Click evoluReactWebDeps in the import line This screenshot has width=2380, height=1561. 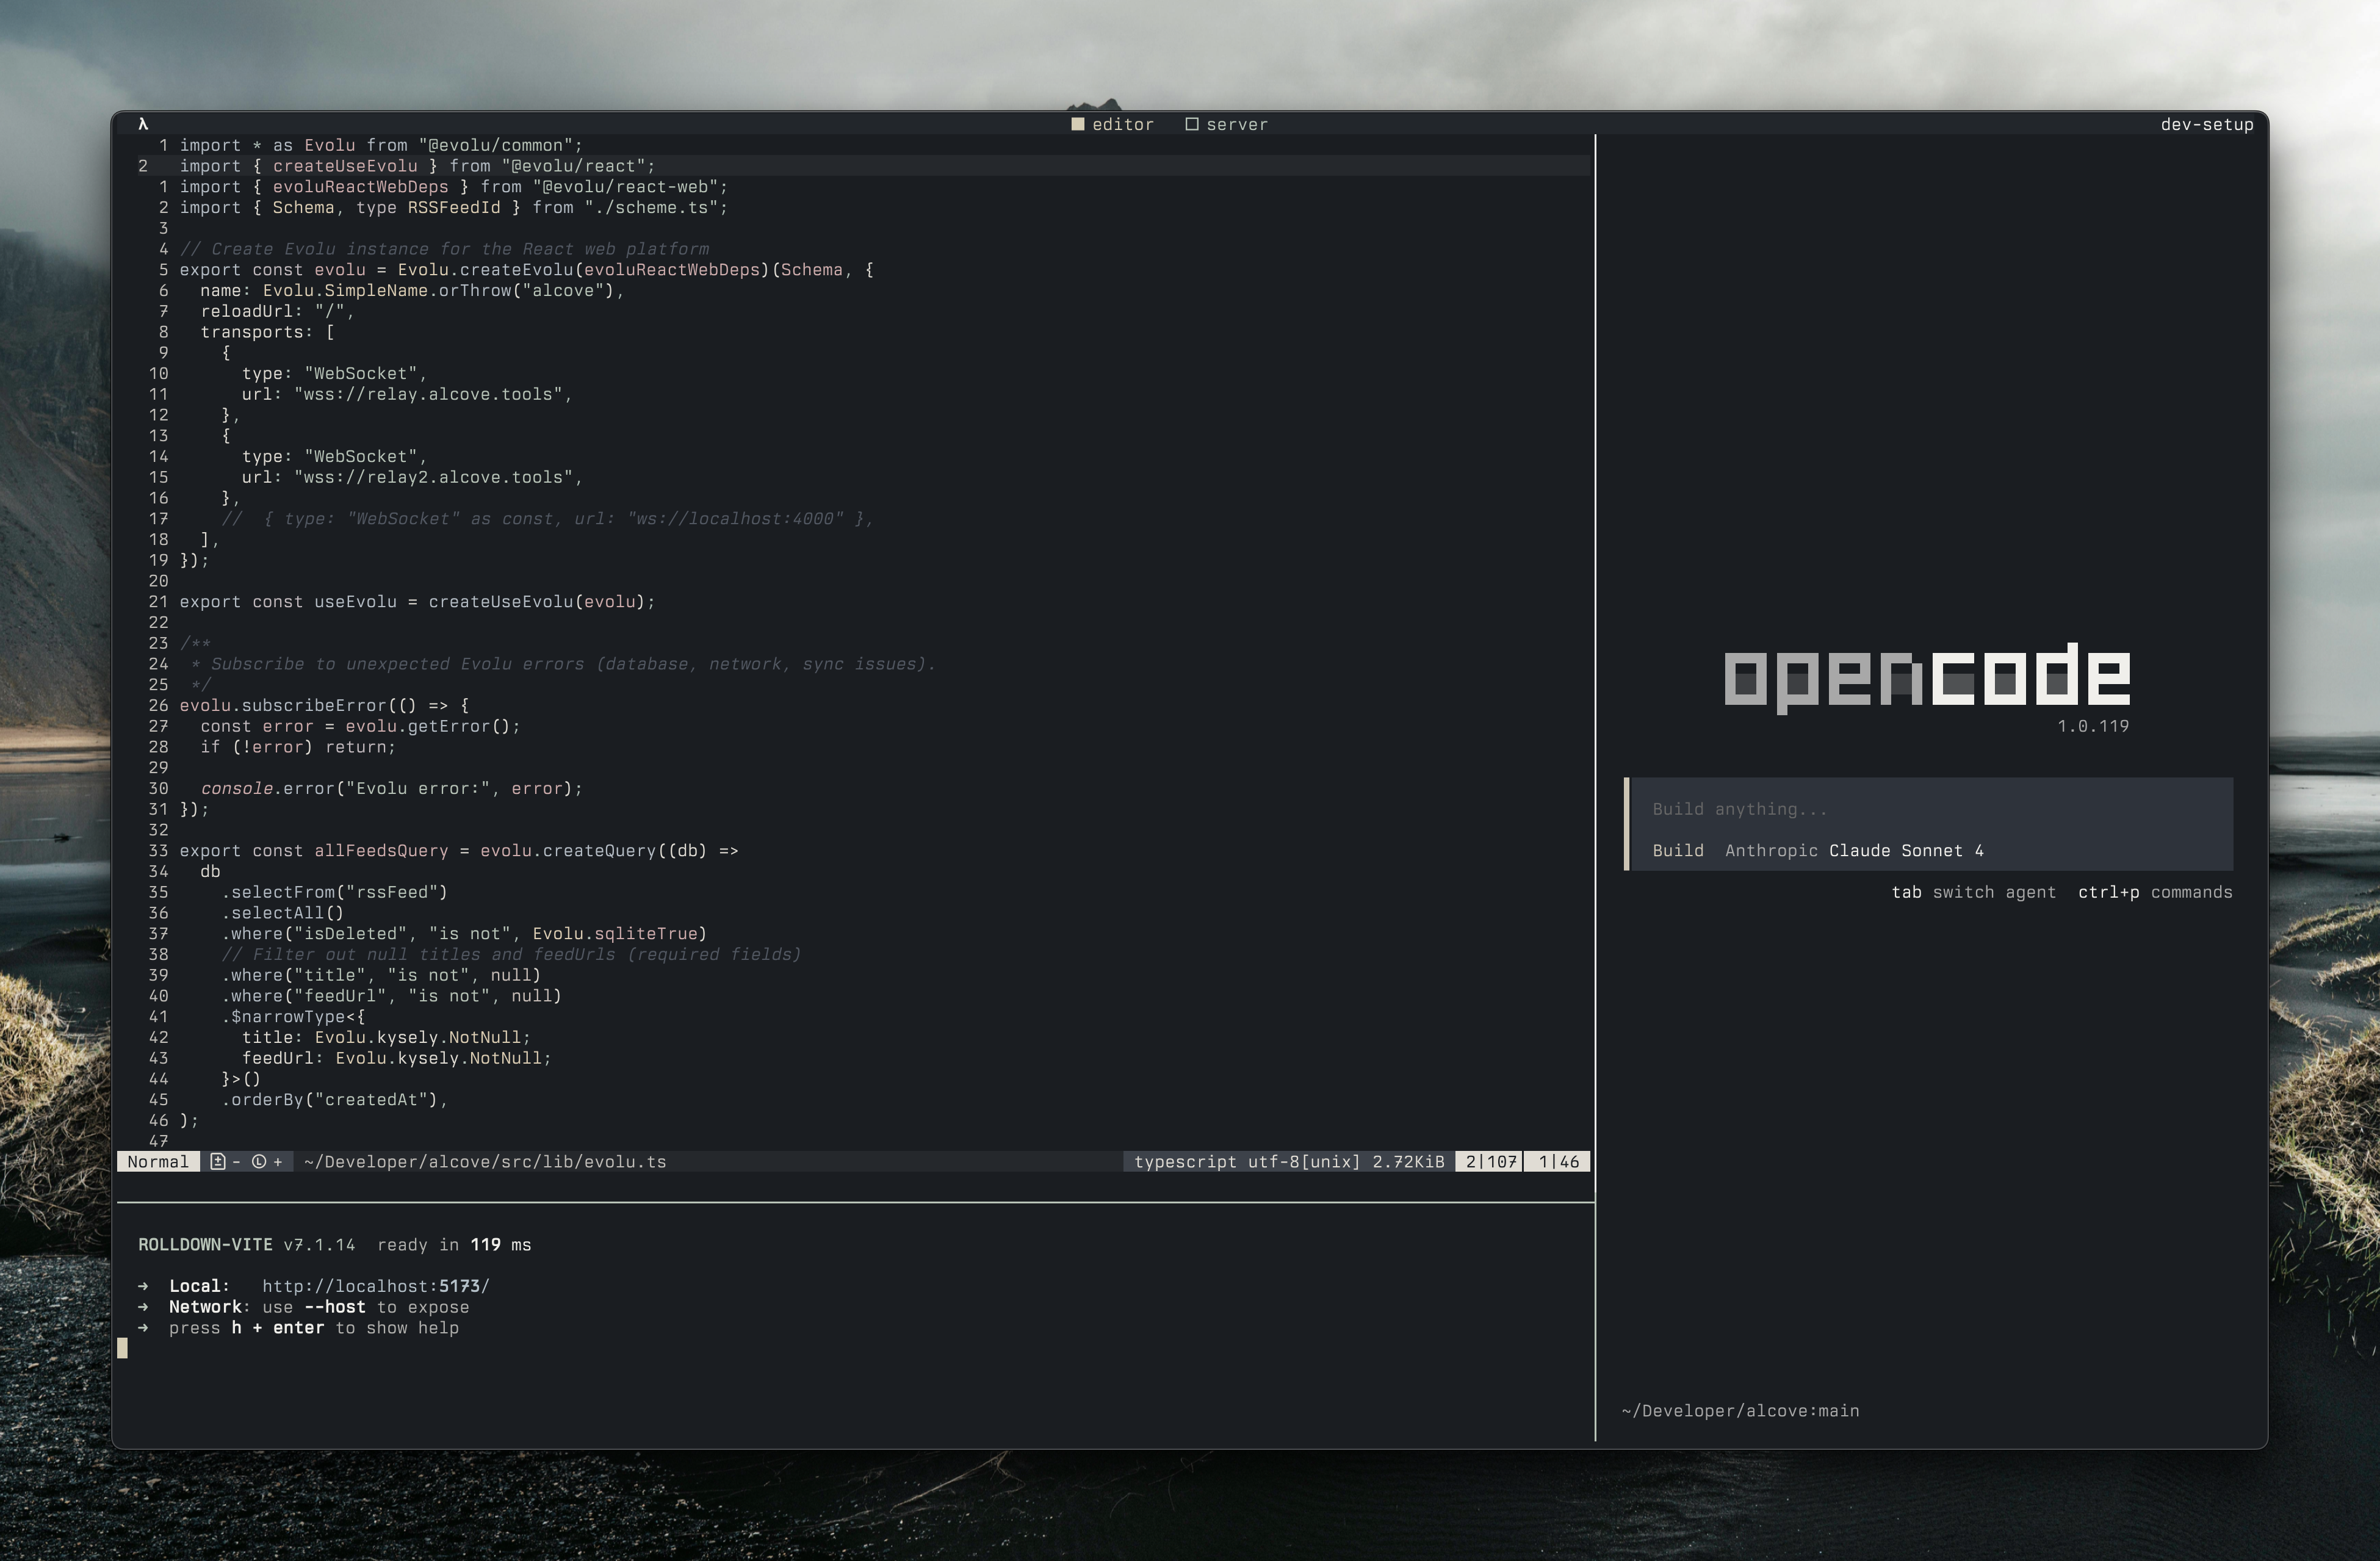pyautogui.click(x=360, y=187)
